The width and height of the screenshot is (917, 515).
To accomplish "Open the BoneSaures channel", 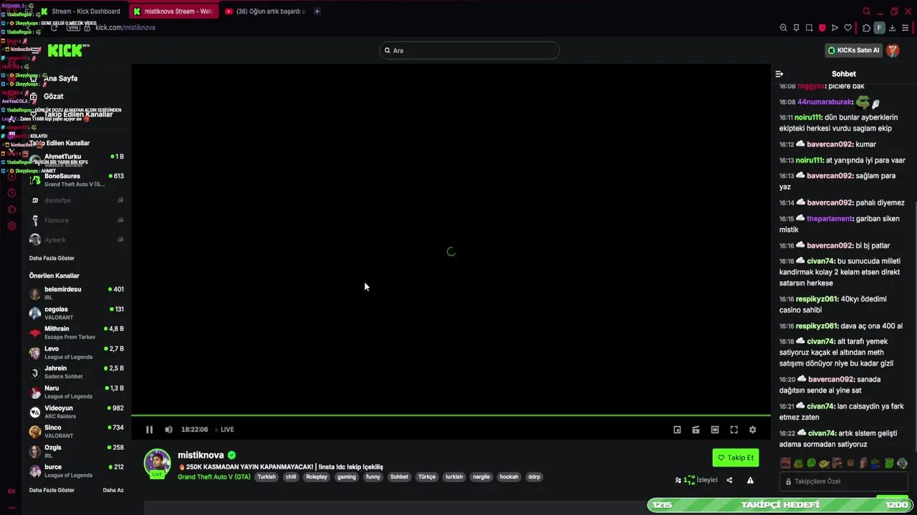I will (76, 180).
